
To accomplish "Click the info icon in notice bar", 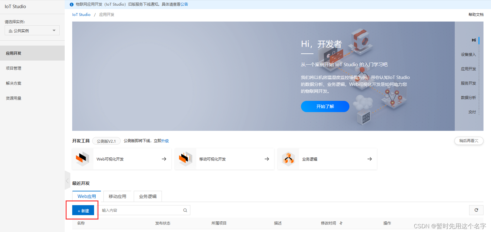I will pyautogui.click(x=72, y=4).
